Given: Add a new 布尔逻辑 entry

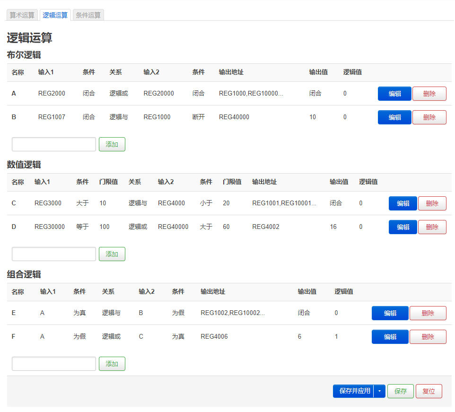Looking at the screenshot, I should [112, 144].
